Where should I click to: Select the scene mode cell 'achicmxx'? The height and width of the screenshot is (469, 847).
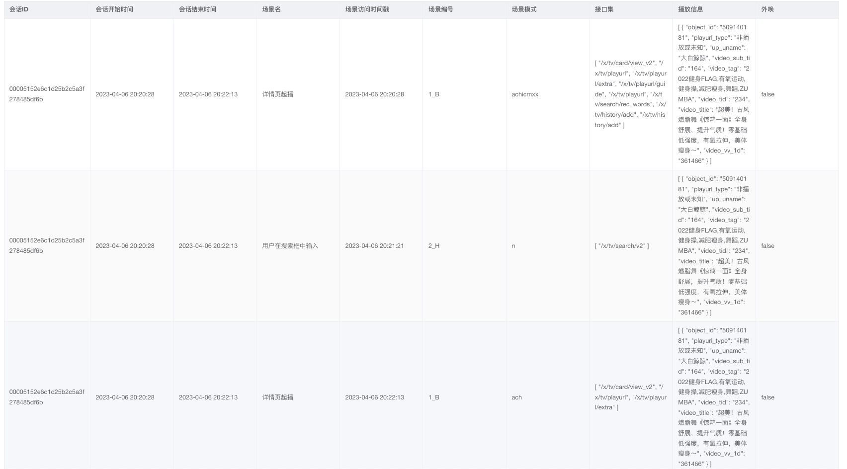point(525,94)
